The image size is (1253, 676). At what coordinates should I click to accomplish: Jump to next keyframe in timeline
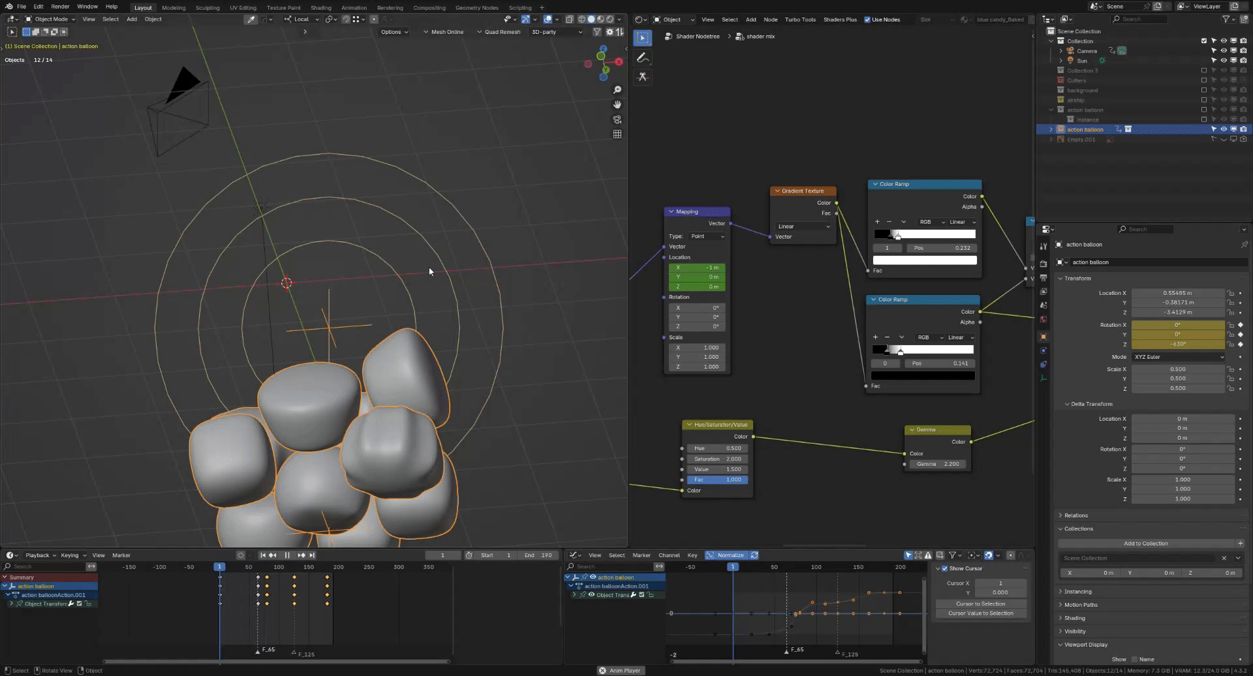point(302,555)
